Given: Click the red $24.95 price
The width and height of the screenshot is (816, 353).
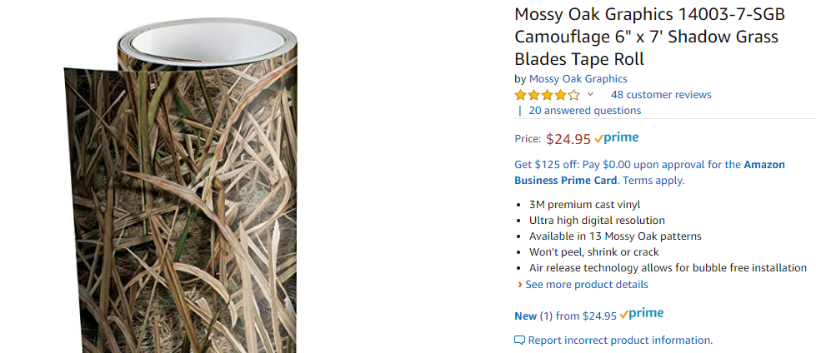Looking at the screenshot, I should [568, 139].
